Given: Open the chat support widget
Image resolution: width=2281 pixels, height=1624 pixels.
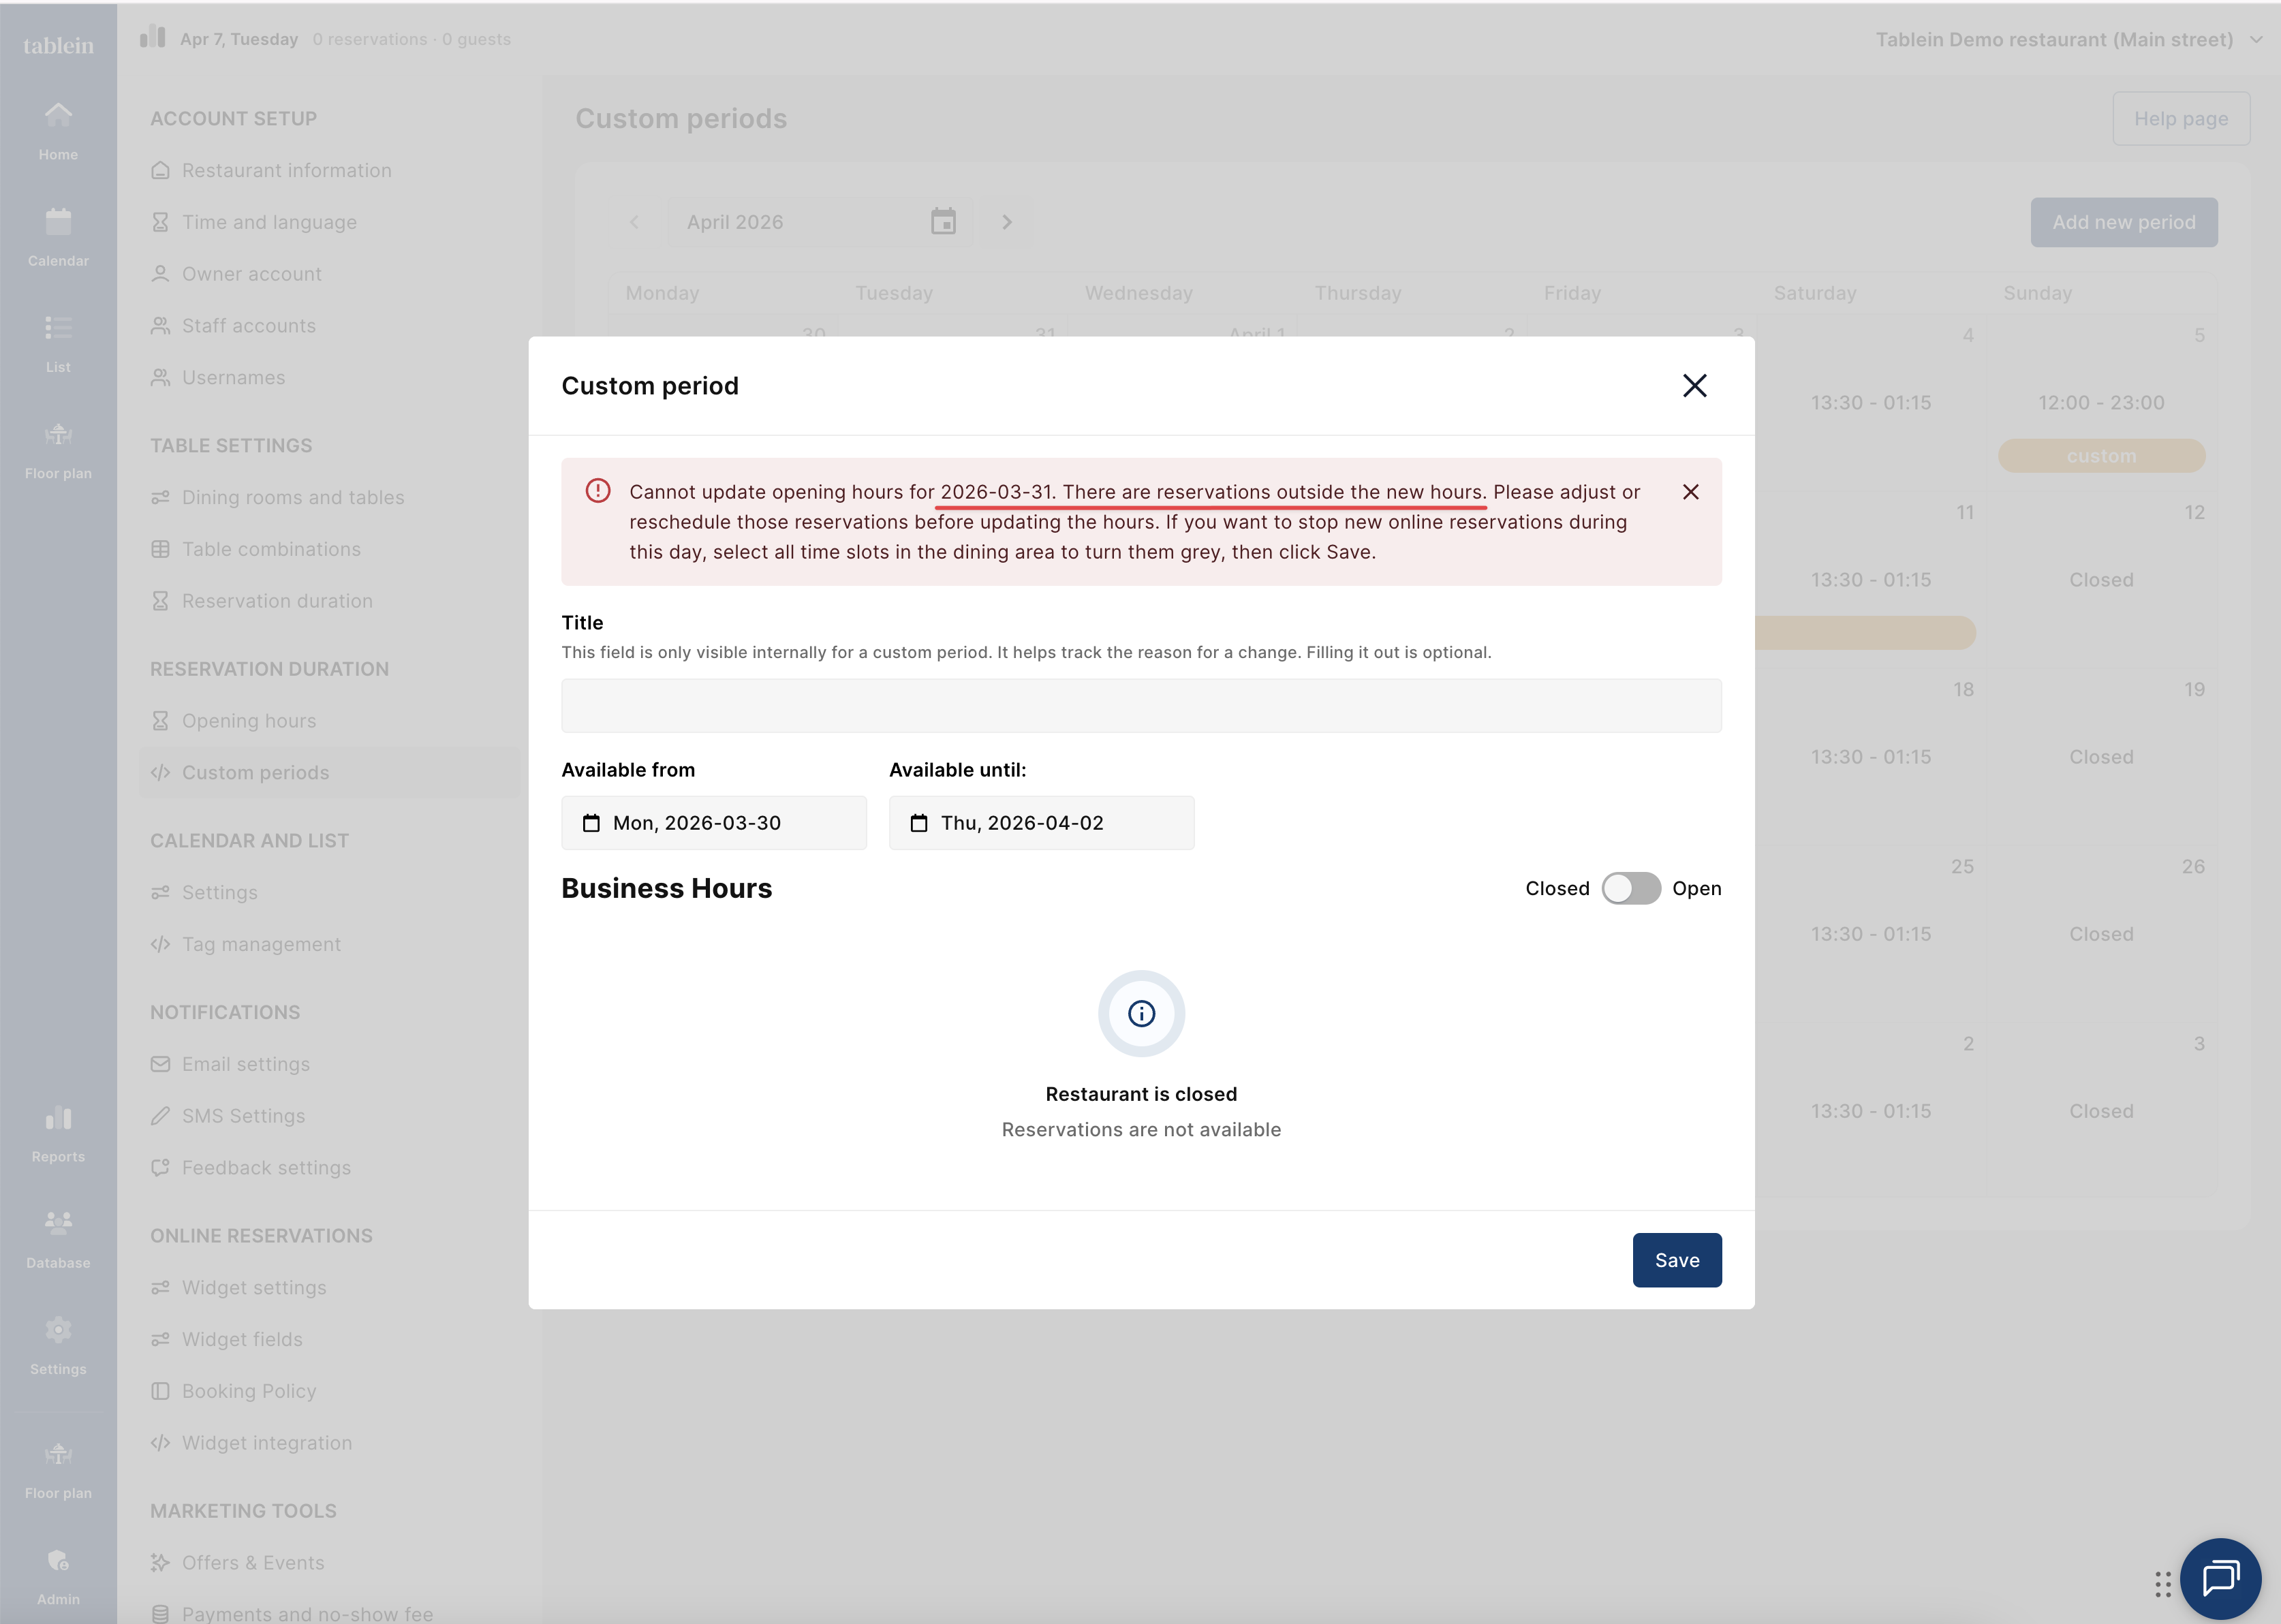Looking at the screenshot, I should [2220, 1578].
